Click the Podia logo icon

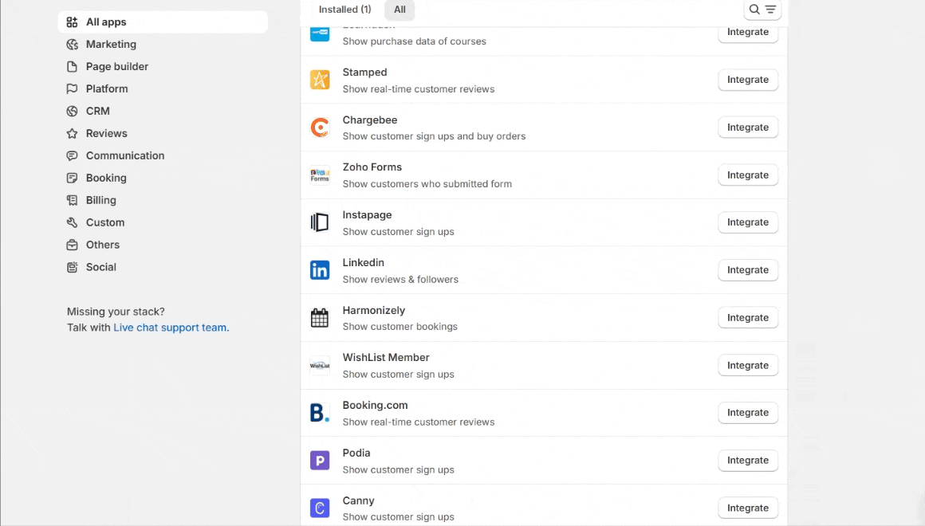click(x=320, y=461)
